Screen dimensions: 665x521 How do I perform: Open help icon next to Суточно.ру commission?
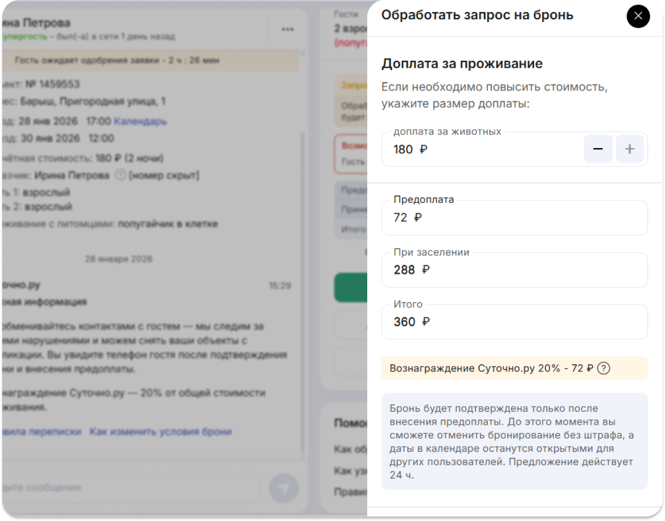pos(604,368)
